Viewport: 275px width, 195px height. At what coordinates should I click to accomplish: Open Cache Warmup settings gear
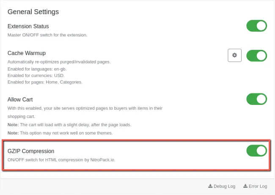(x=234, y=55)
